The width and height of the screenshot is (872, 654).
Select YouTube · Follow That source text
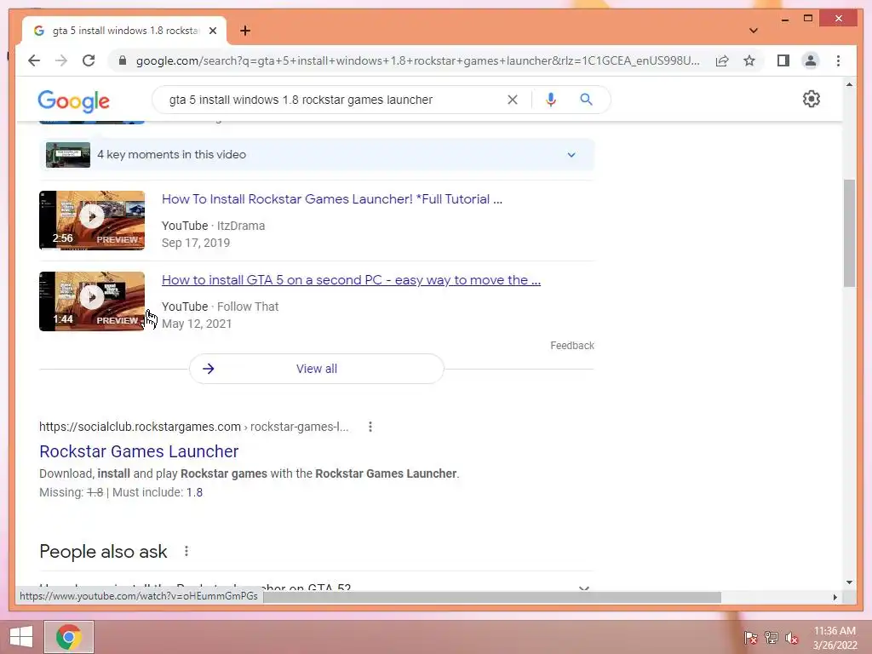(x=221, y=307)
